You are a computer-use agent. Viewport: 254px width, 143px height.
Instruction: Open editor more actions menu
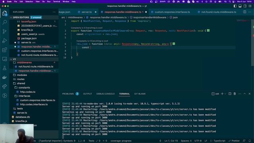250,12
